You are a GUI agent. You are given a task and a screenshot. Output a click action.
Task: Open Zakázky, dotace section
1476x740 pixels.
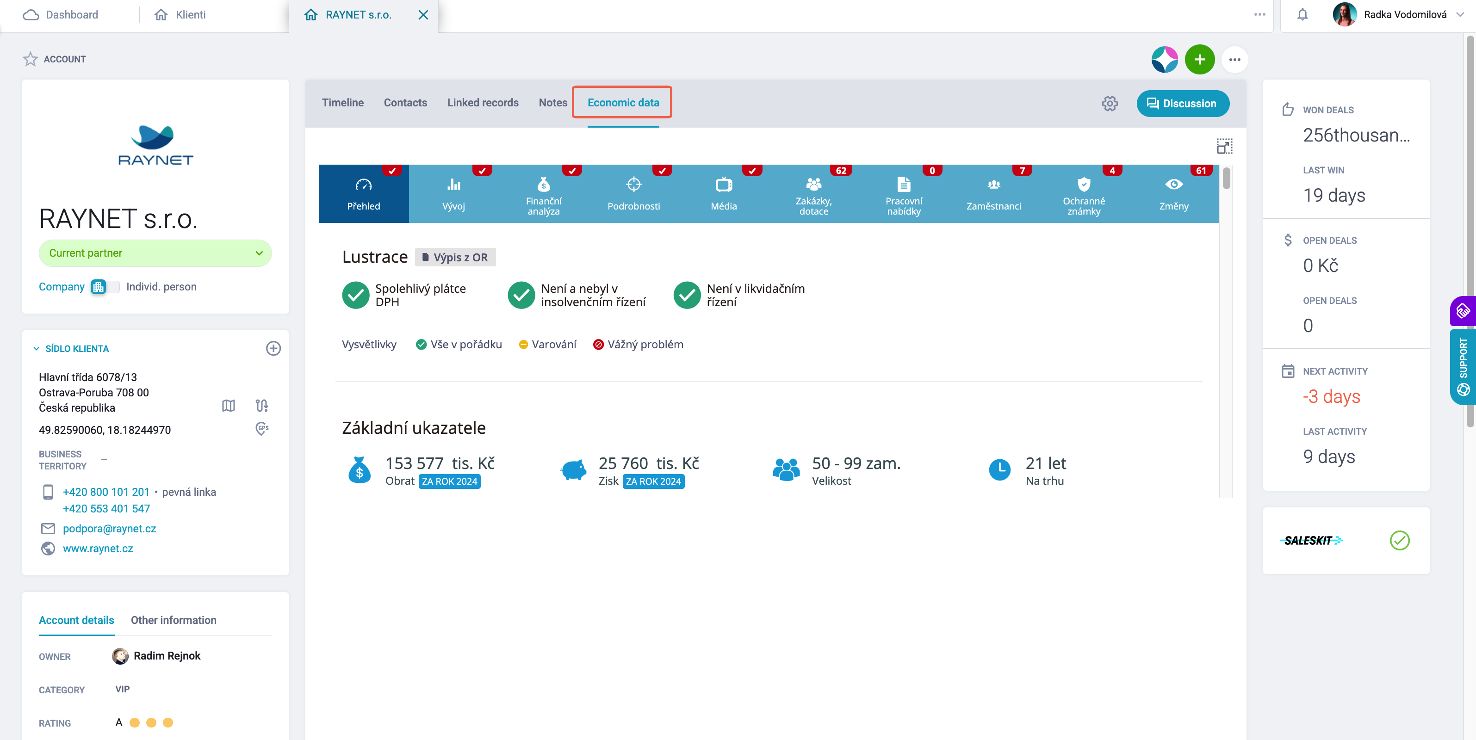click(x=813, y=194)
